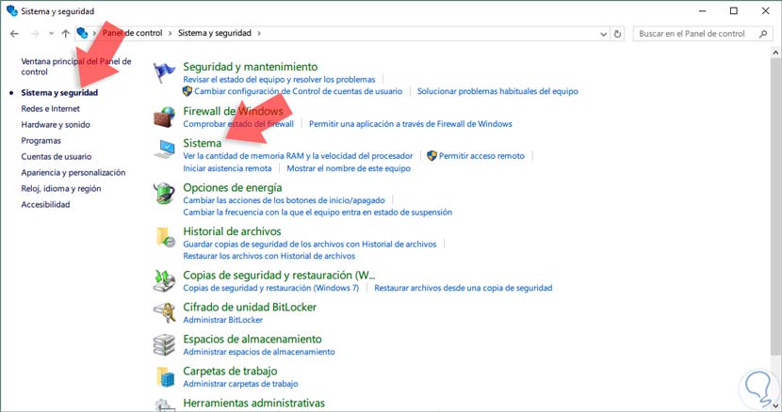Open Reloj, idioma y región category
This screenshot has height=412, width=782.
click(x=61, y=188)
